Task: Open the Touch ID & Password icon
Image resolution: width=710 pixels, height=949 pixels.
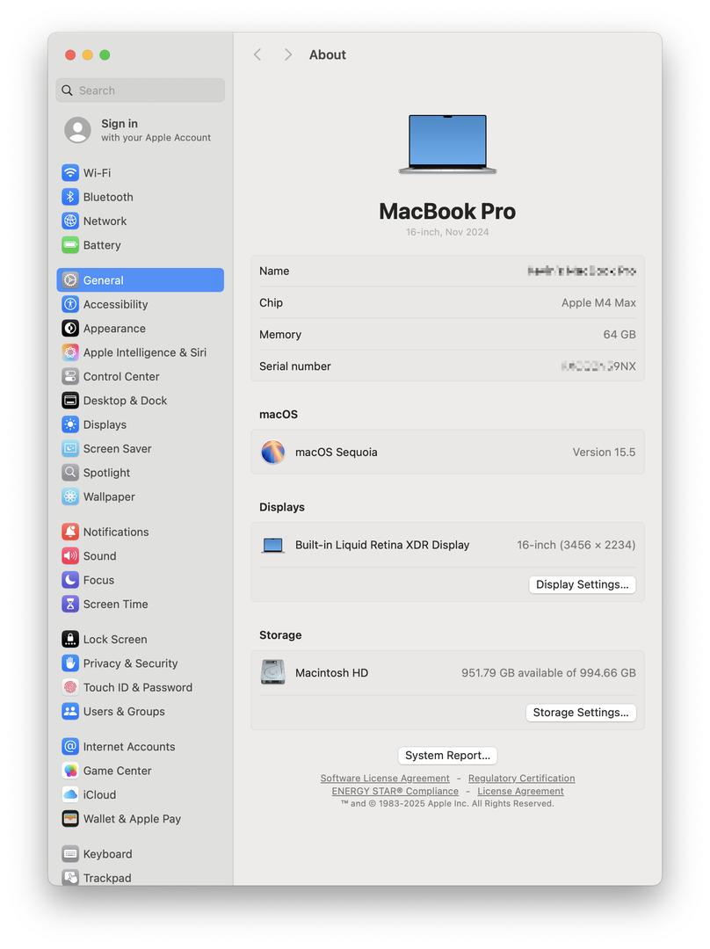Action: click(70, 687)
